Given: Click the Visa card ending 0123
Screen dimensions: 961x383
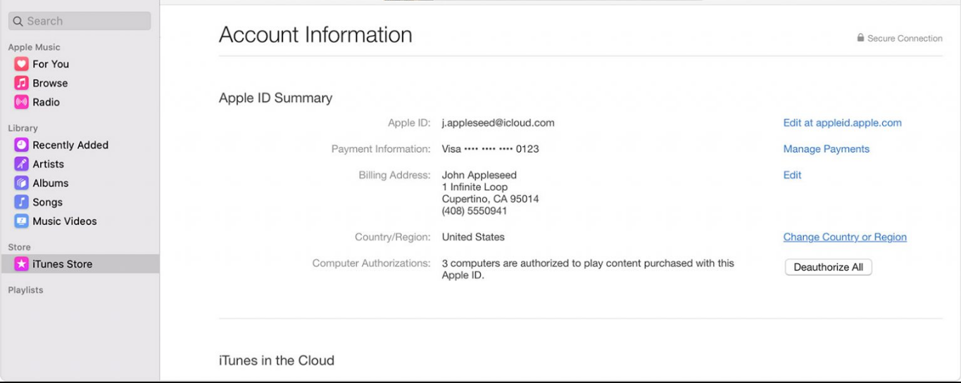Looking at the screenshot, I should click(490, 149).
